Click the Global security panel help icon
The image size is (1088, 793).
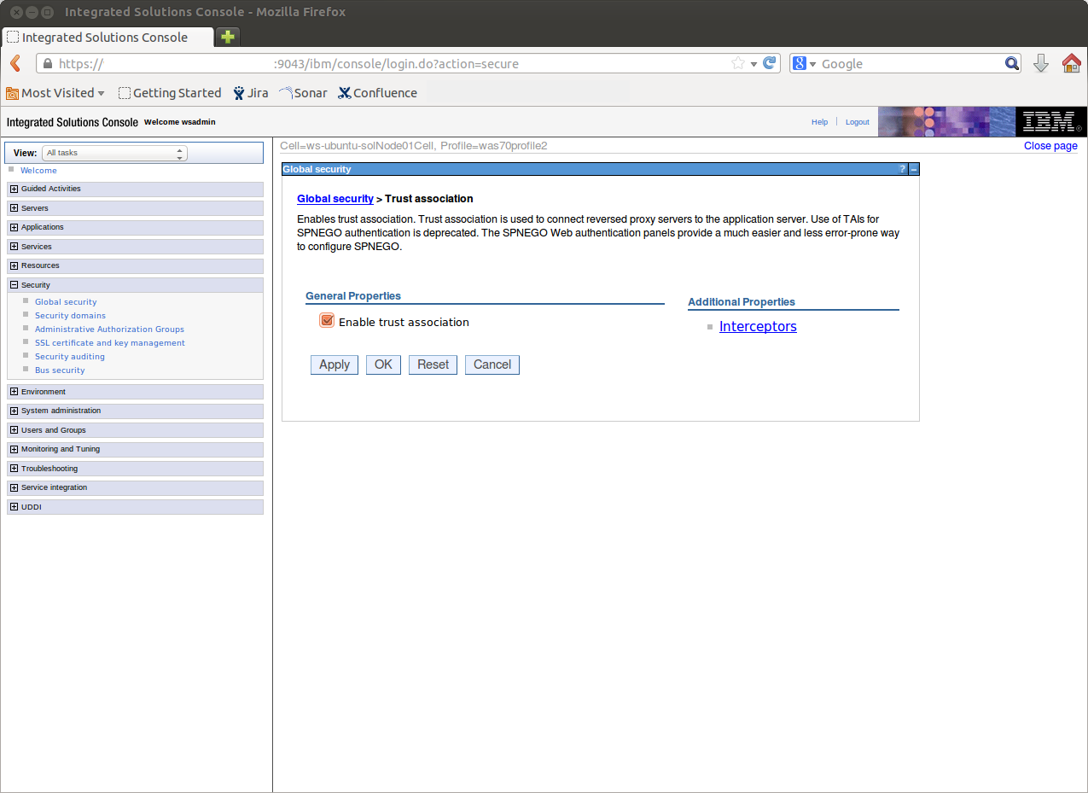(903, 169)
